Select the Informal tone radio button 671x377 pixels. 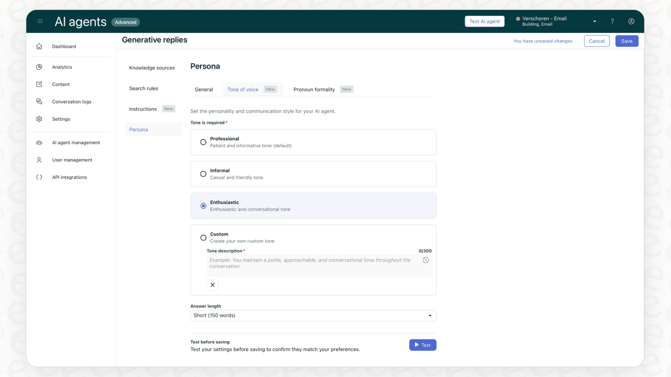pos(203,174)
